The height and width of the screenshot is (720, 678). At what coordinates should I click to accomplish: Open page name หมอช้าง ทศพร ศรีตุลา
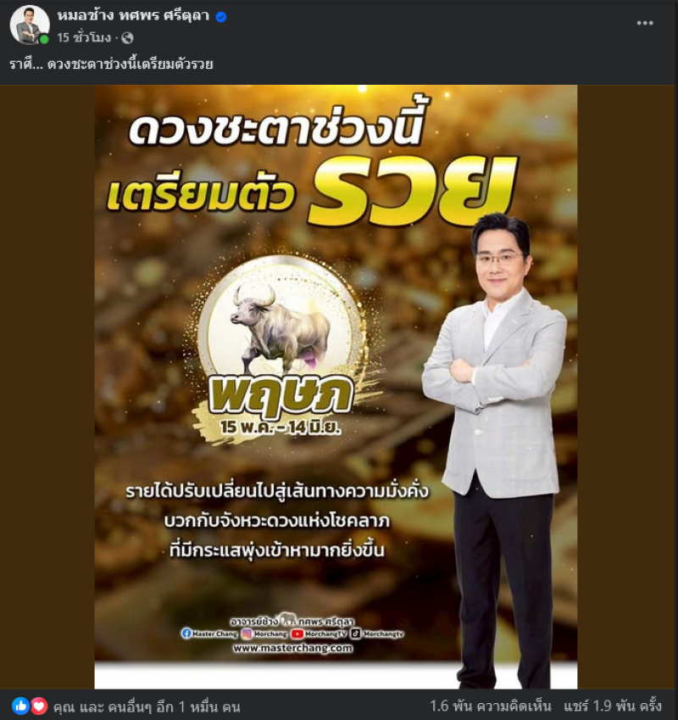coord(133,15)
